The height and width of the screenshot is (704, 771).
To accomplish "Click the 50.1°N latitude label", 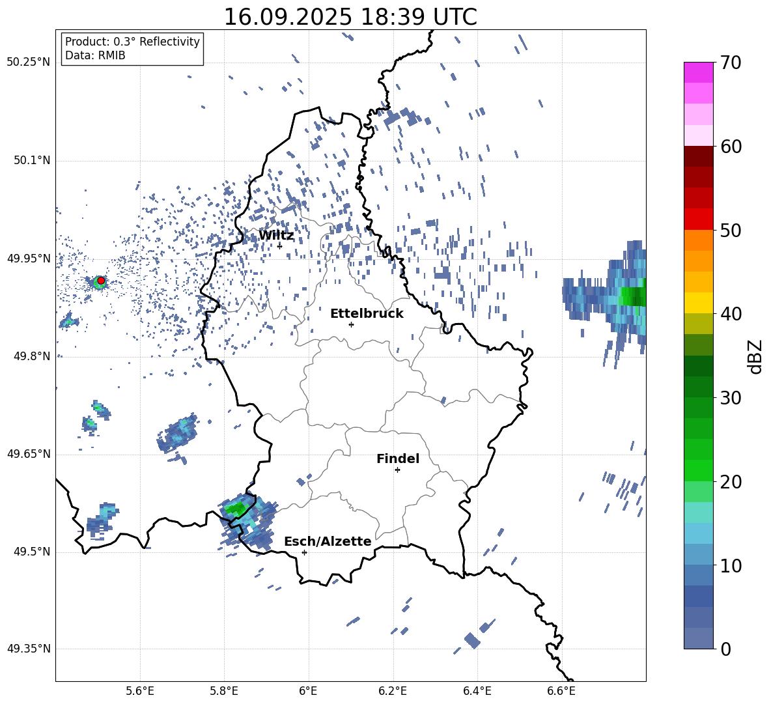I will pos(31,161).
